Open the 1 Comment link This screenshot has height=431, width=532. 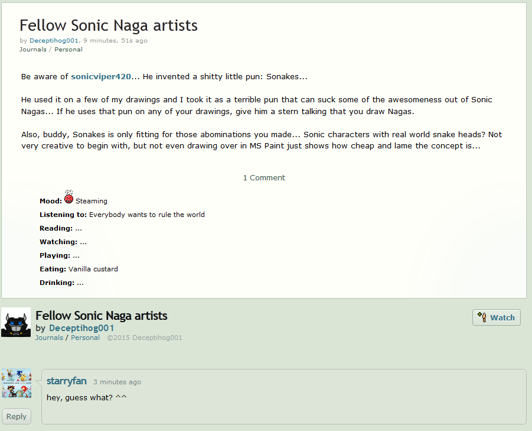pos(264,177)
